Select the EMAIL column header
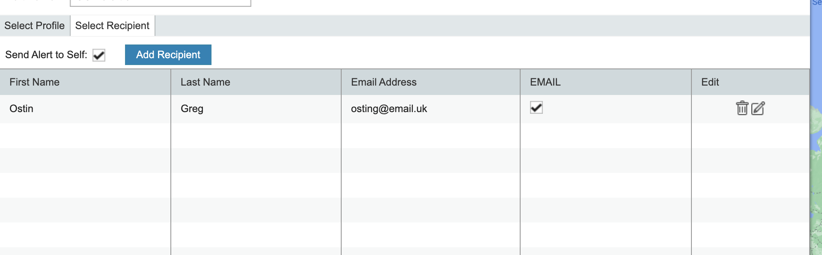Viewport: 822px width, 255px height. (545, 82)
